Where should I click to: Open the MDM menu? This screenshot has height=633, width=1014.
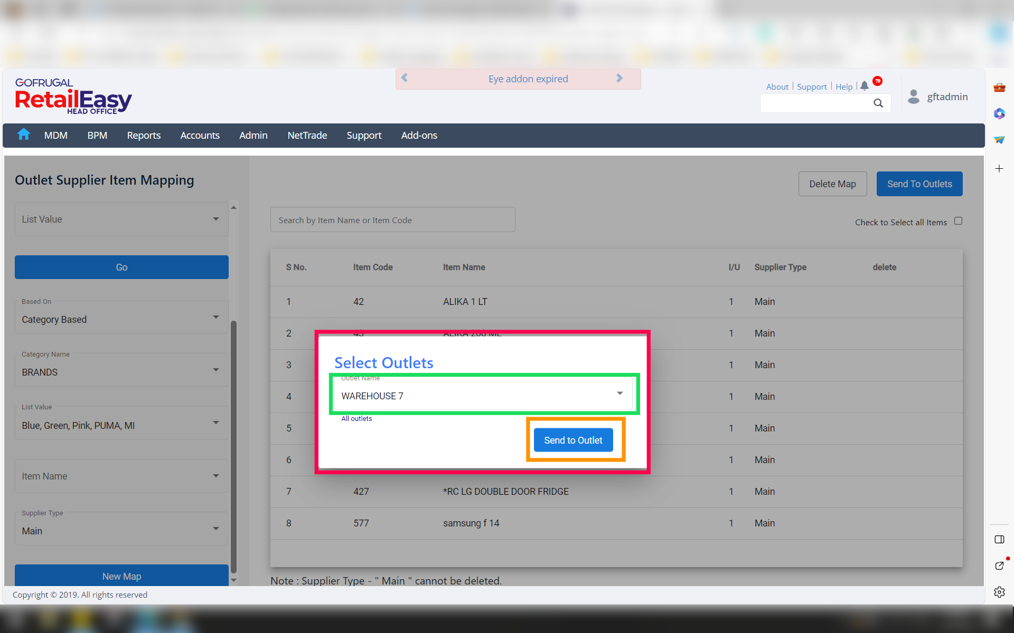(x=55, y=136)
